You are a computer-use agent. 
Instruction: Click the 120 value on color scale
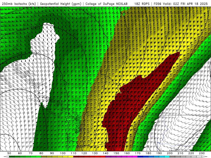pos(84,153)
